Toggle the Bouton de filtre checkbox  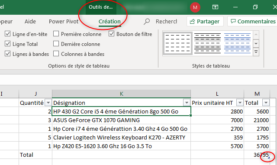click(x=111, y=34)
